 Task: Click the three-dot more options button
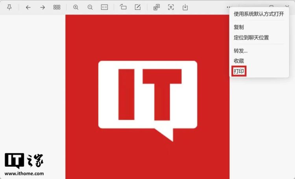pos(229,7)
